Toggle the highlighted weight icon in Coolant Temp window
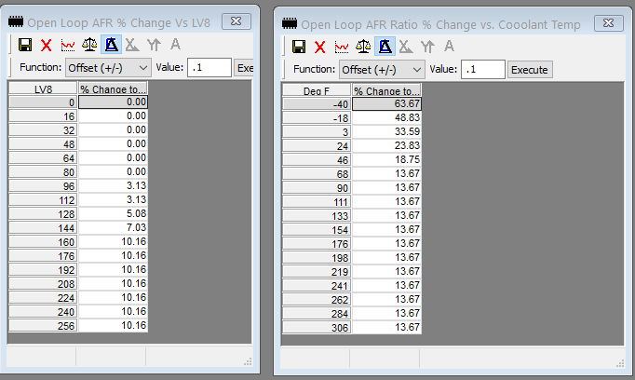 coord(385,47)
